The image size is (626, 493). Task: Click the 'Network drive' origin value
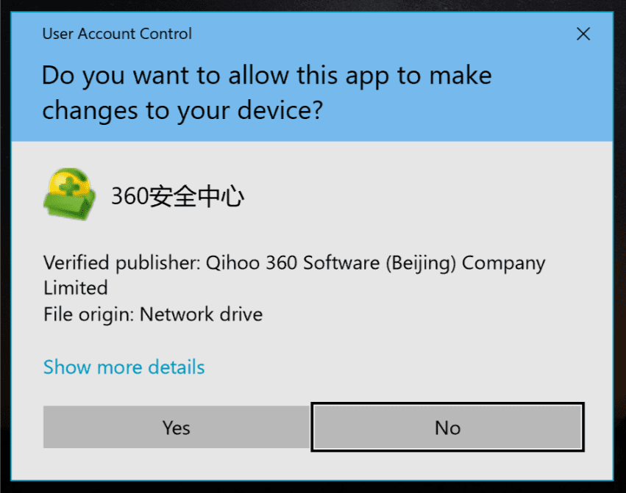[x=202, y=314]
